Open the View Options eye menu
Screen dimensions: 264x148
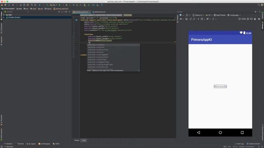(x=181, y=19)
